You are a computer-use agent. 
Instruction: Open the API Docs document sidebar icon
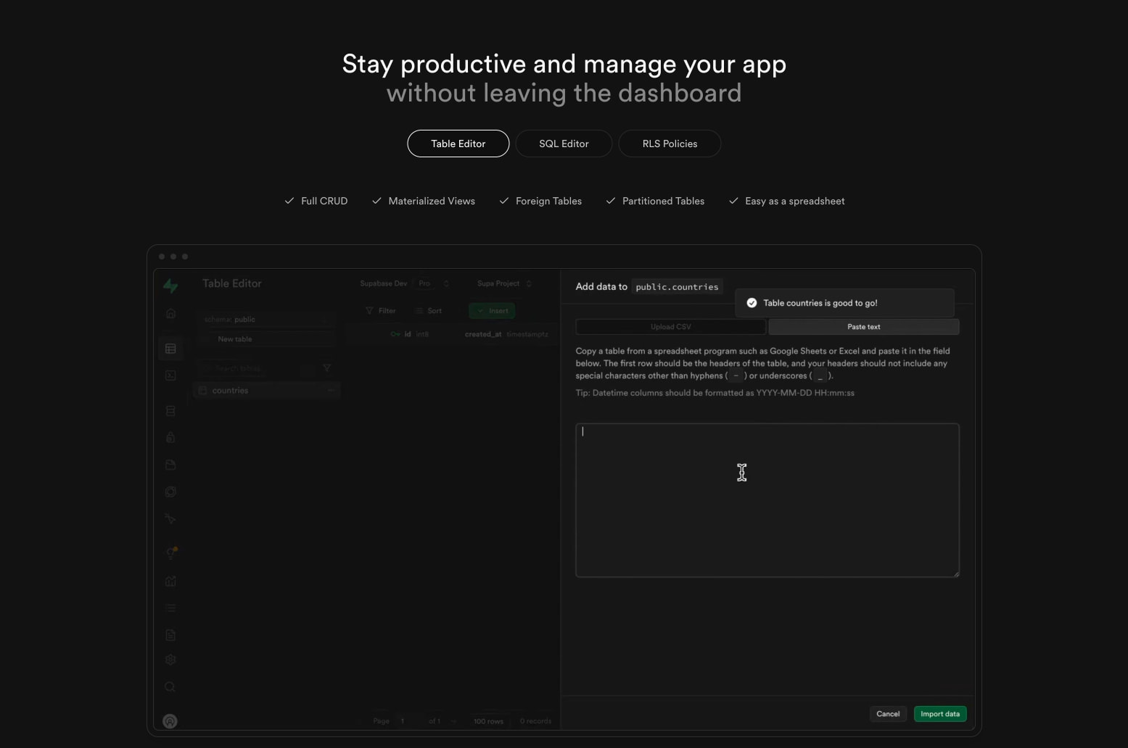pos(170,635)
